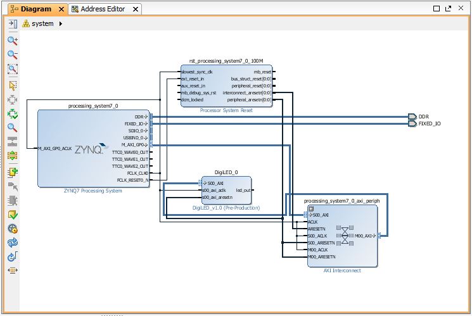This screenshot has height=316, width=472.
Task: Click the green Expand All icon
Action: point(12,156)
